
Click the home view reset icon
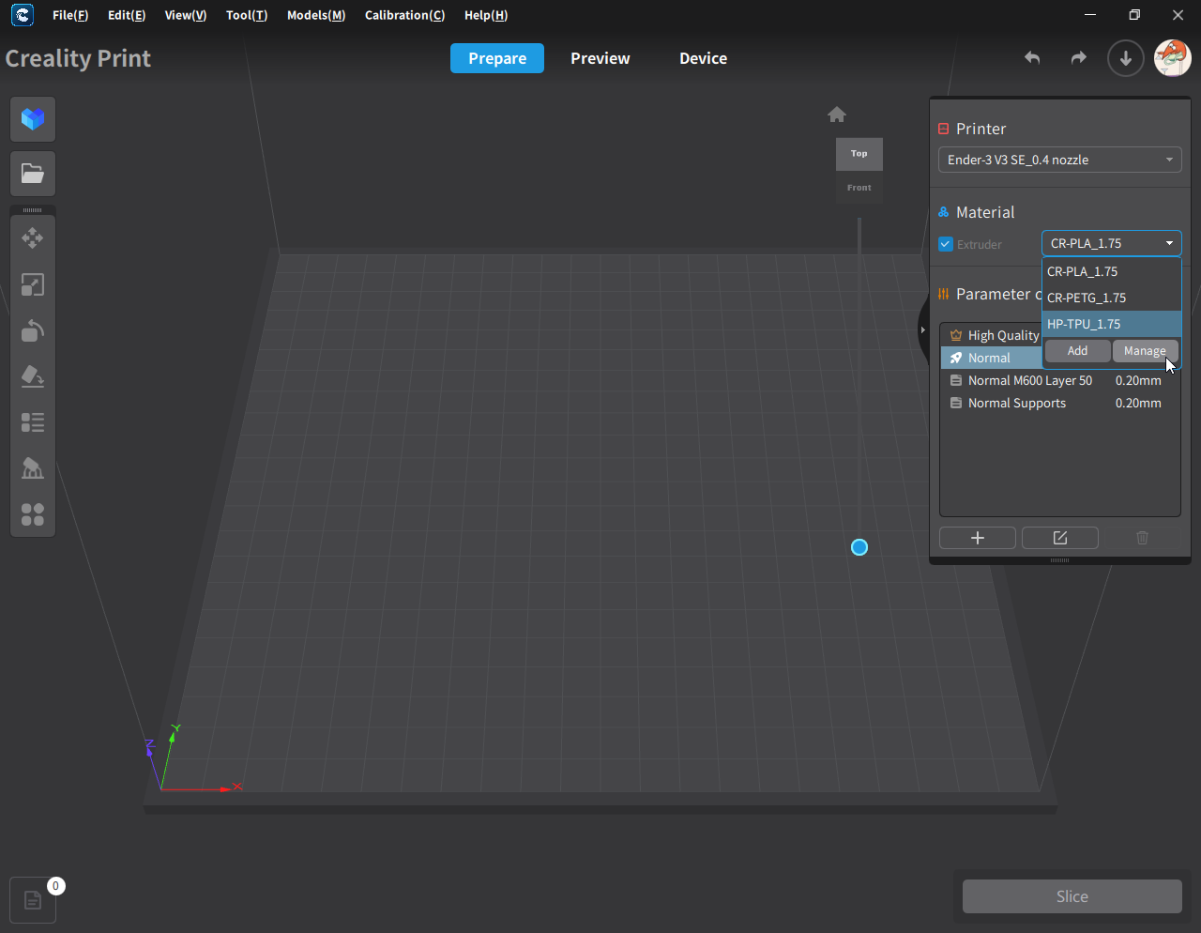coord(837,115)
